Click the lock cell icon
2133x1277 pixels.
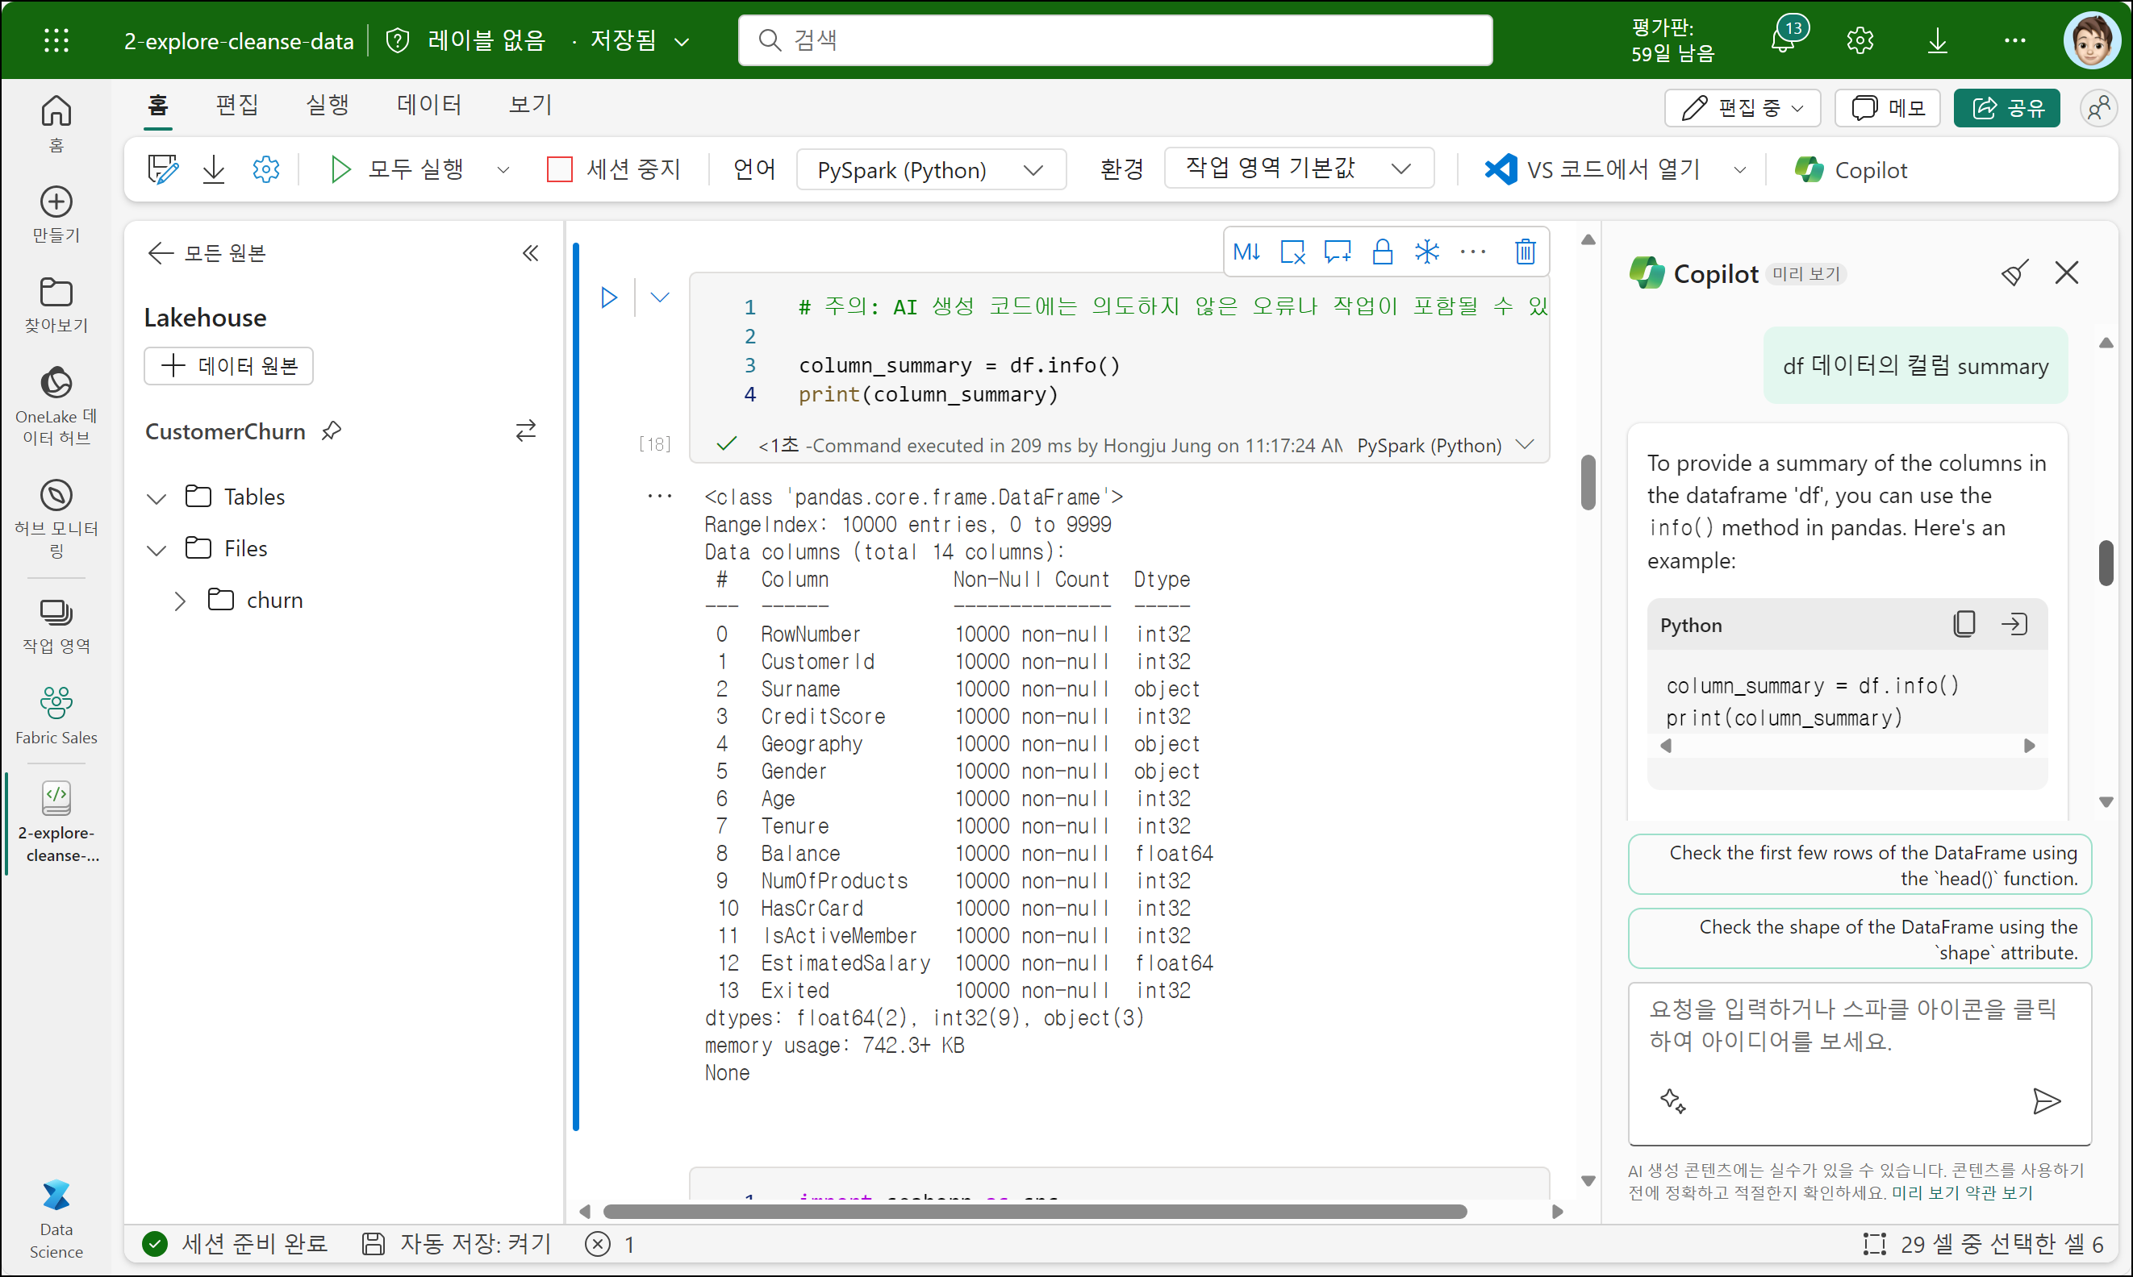(x=1382, y=252)
